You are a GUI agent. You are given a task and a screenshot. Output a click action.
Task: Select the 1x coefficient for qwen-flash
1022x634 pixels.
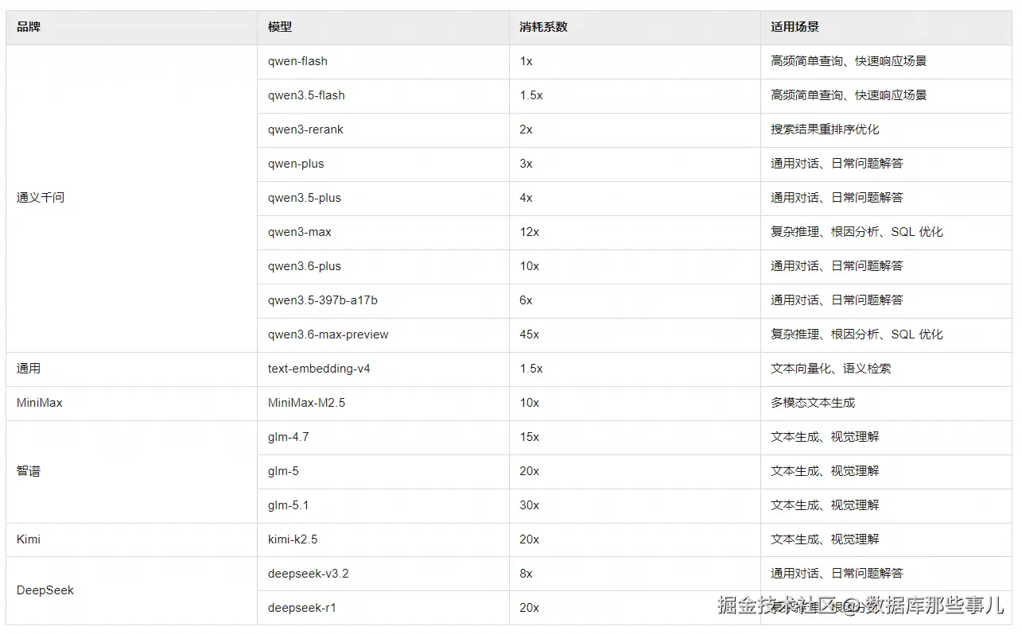(x=526, y=61)
